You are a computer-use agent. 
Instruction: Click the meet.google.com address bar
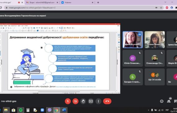click(x=79, y=8)
